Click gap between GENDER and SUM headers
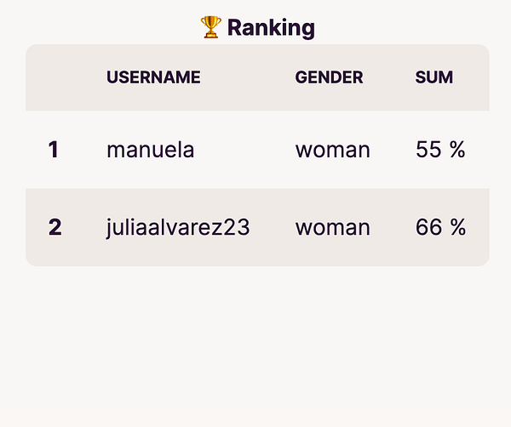The height and width of the screenshot is (427, 511). (389, 77)
